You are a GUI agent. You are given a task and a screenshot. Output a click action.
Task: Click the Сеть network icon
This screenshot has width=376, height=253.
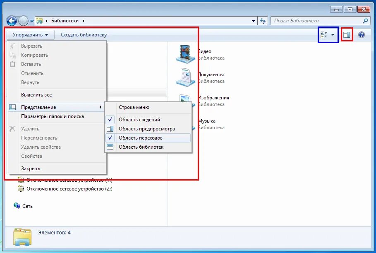click(17, 206)
